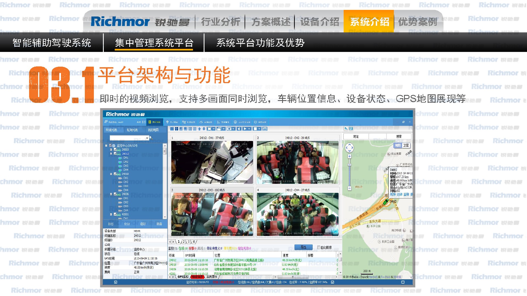Click 视频 link in map popup
The height and width of the screenshot is (296, 527).
393,194
